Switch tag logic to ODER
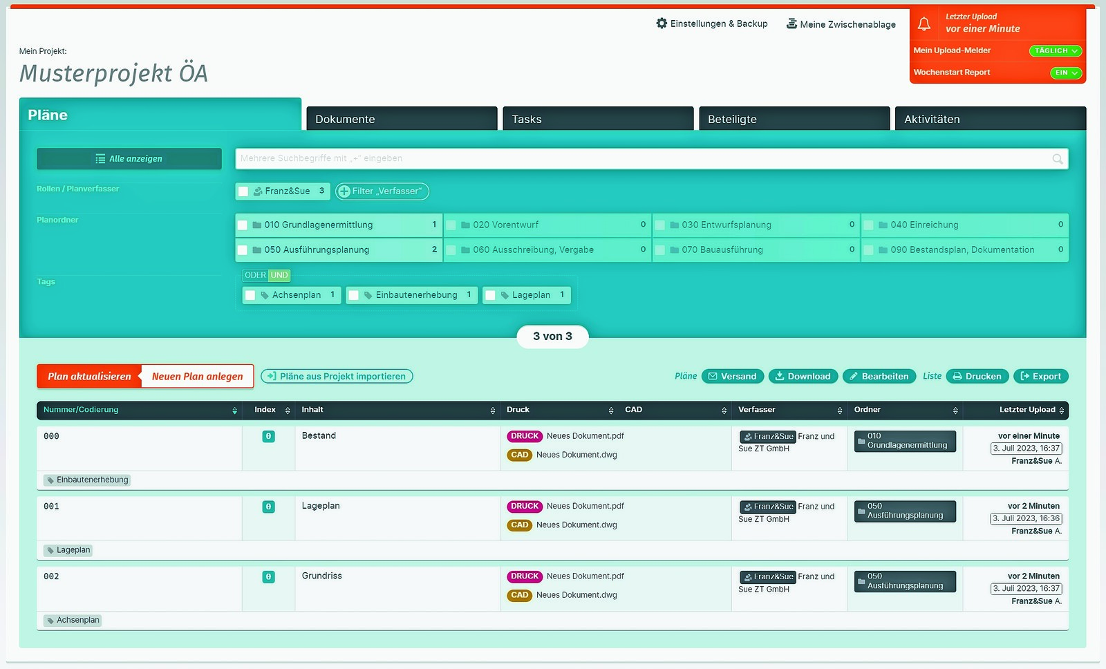 point(255,275)
